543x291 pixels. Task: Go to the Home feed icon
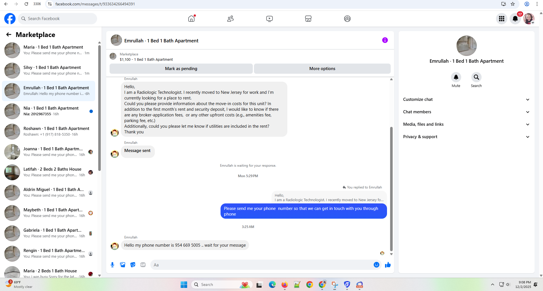click(192, 19)
